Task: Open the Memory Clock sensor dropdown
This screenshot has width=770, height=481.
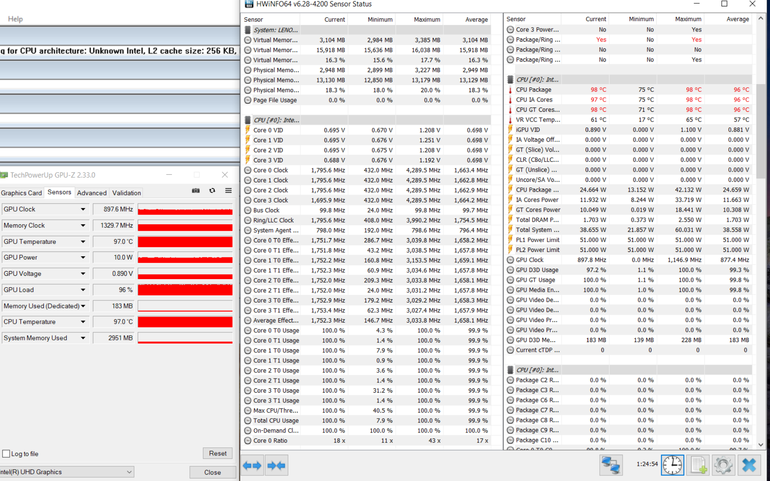Action: click(x=83, y=225)
